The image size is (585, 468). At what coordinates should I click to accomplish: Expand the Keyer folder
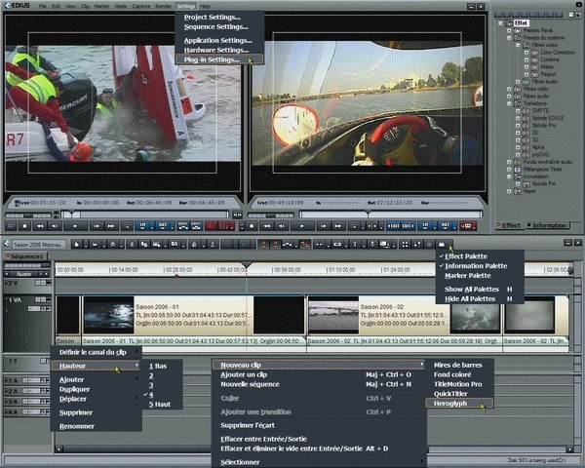pyautogui.click(x=509, y=191)
